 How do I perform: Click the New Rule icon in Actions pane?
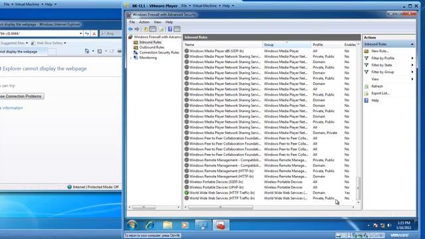click(367, 51)
